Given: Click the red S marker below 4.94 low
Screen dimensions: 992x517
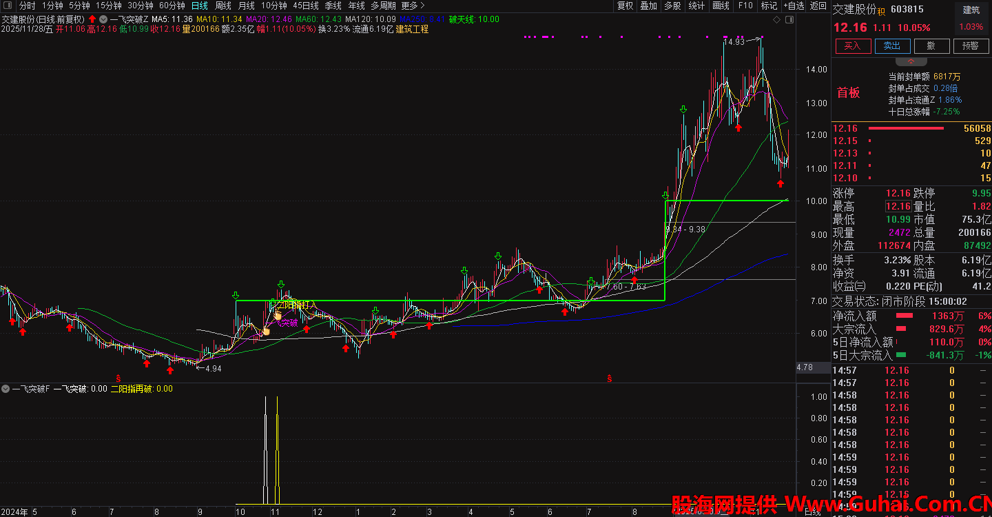Looking at the screenshot, I should click(x=118, y=378).
